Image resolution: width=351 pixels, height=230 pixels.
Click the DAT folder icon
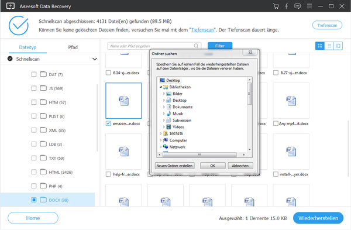pyautogui.click(x=43, y=74)
